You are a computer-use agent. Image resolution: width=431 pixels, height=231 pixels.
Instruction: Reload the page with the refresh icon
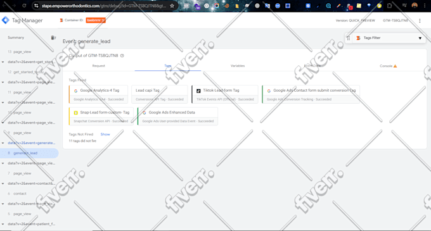[x=24, y=6]
